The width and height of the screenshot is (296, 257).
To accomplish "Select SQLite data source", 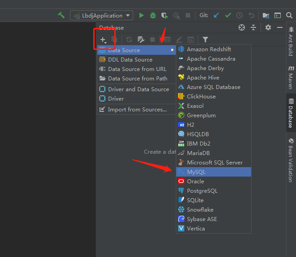I will coord(213,200).
